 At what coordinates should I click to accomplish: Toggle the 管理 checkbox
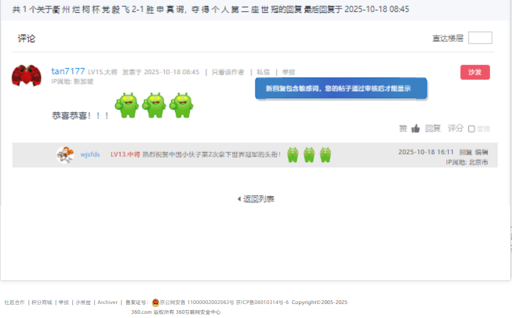pos(471,129)
